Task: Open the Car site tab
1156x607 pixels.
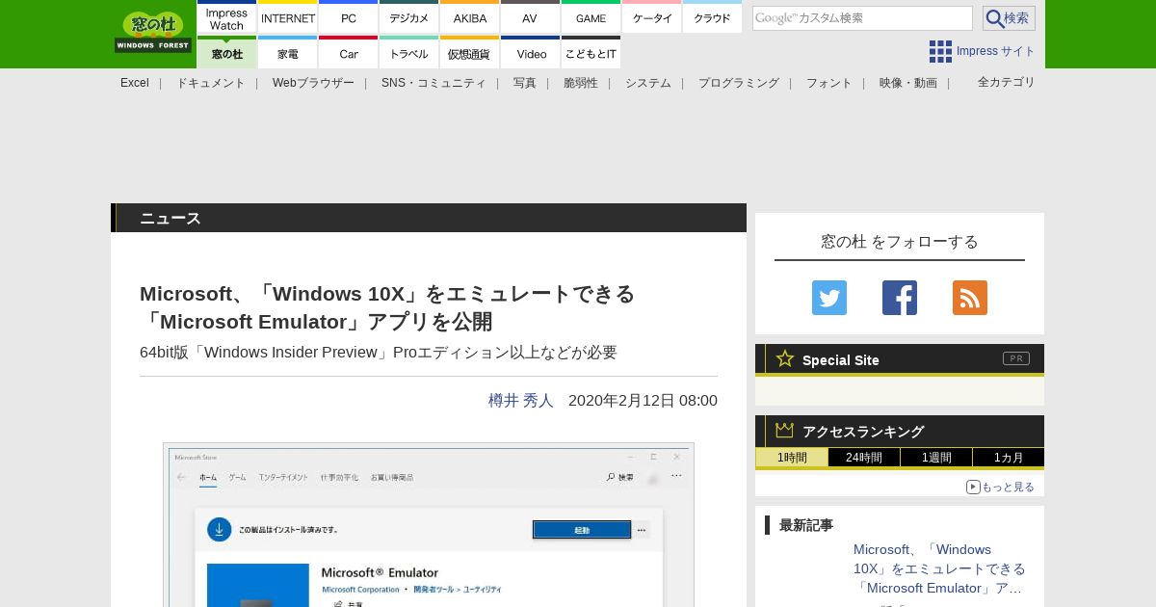Action: pos(349,53)
